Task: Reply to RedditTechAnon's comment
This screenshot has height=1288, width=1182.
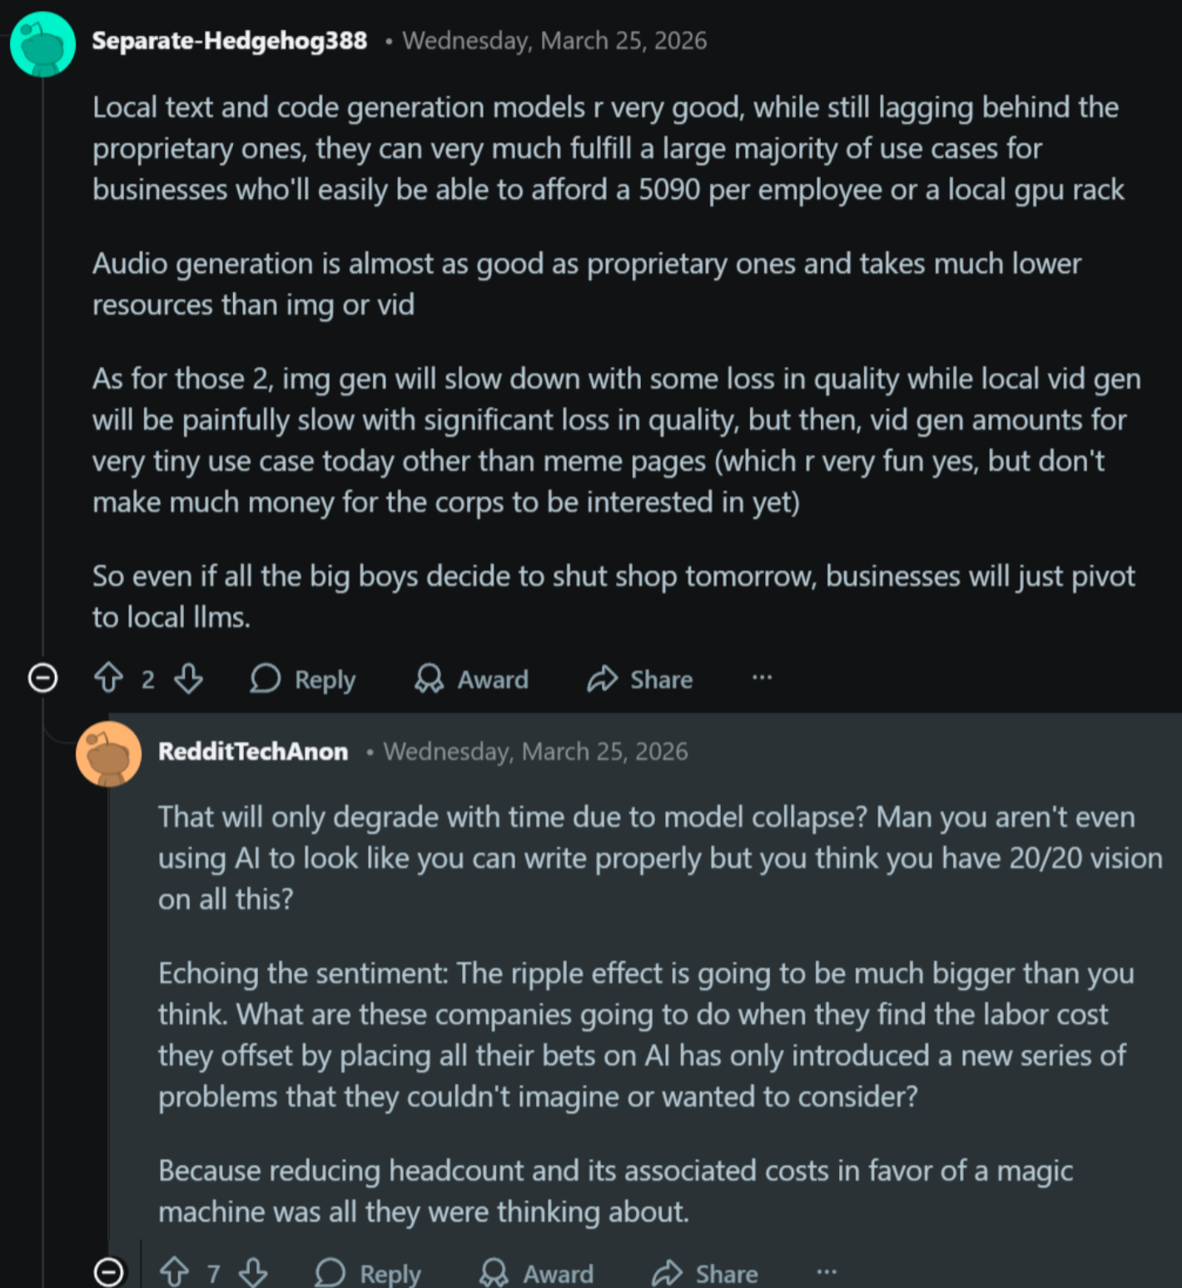Action: tap(369, 1272)
